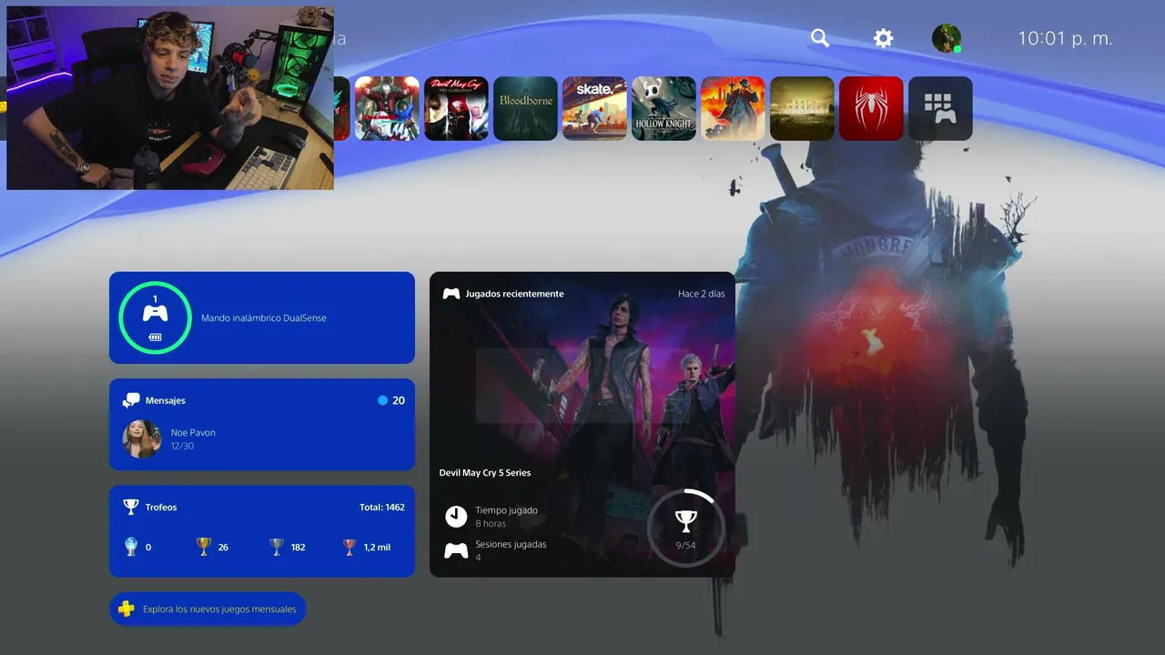This screenshot has width=1165, height=655.
Task: Open Noe Pavon's avatar in messages
Action: click(x=142, y=438)
